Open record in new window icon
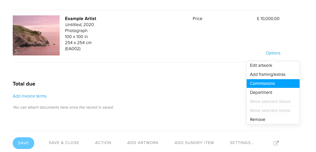Screen dimensions: 316x152 (276, 143)
